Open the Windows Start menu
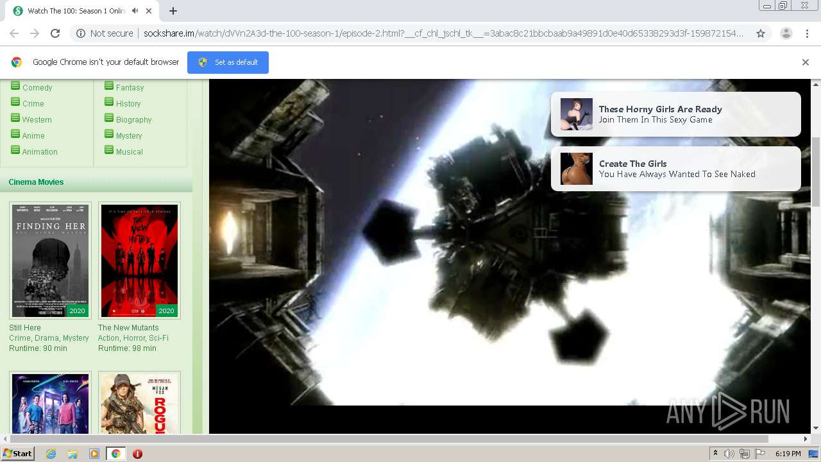821x462 pixels. (x=18, y=454)
